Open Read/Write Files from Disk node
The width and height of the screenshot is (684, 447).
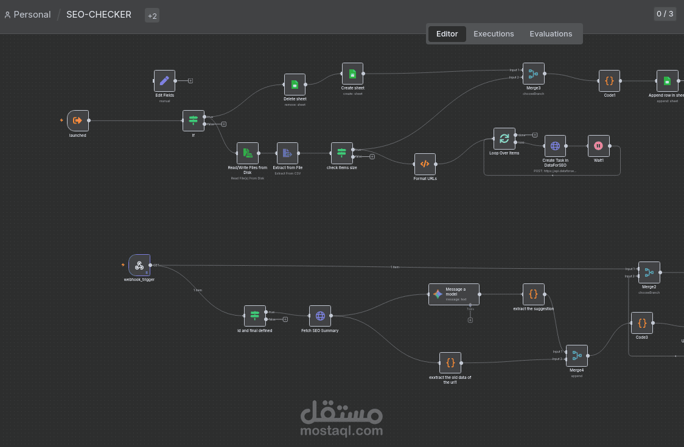tap(247, 153)
